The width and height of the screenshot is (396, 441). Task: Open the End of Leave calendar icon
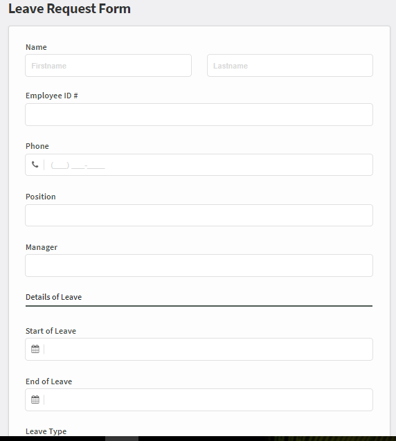click(35, 399)
